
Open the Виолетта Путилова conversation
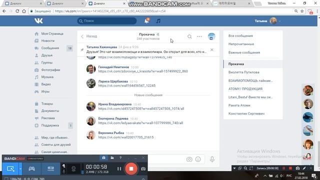click(243, 72)
